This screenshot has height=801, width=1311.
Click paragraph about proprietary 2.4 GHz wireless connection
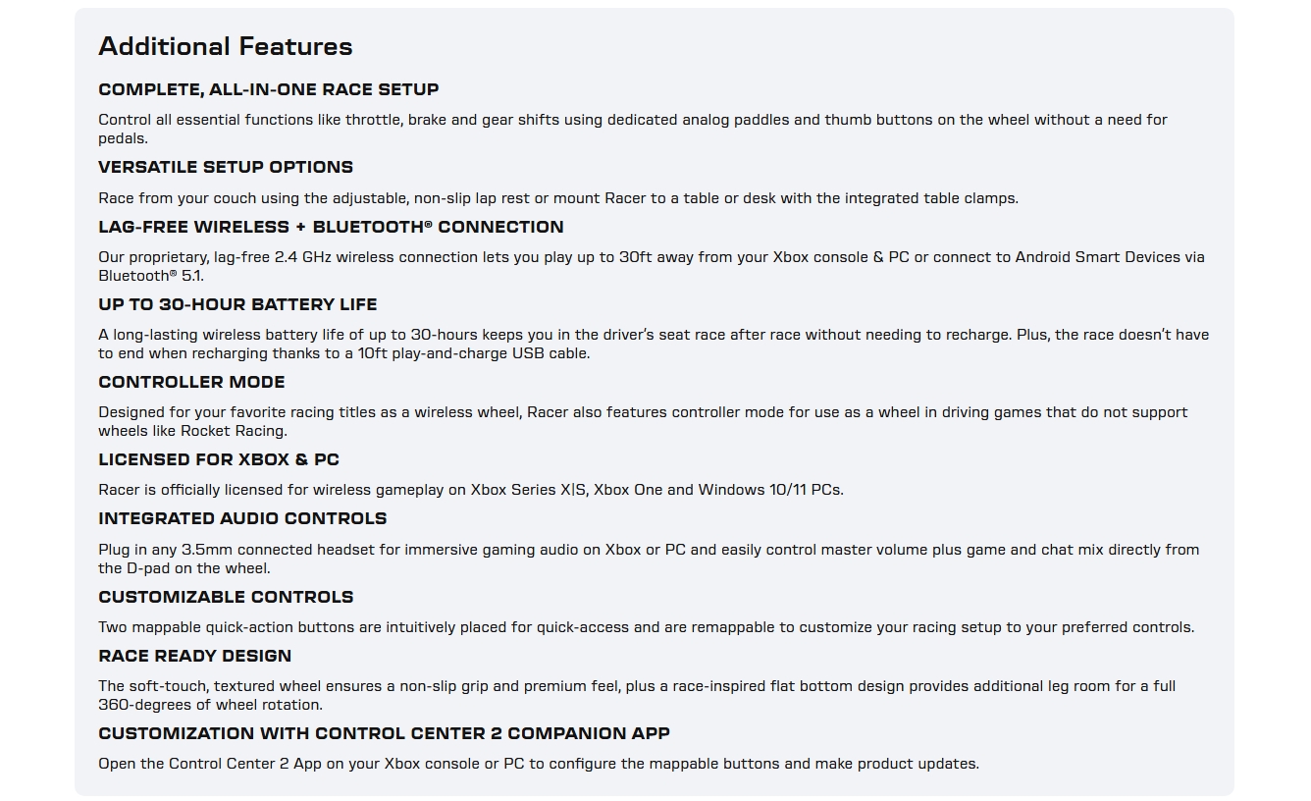click(x=652, y=266)
